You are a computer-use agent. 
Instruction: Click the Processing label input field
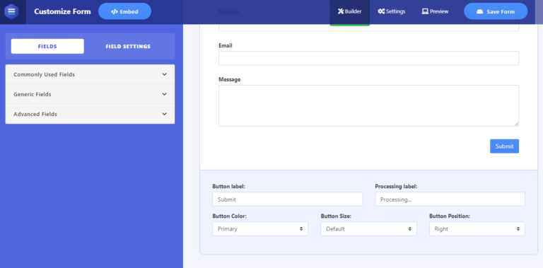450,199
